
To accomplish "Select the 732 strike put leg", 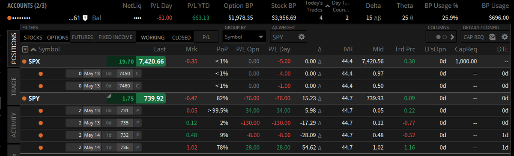I will coord(104,135).
